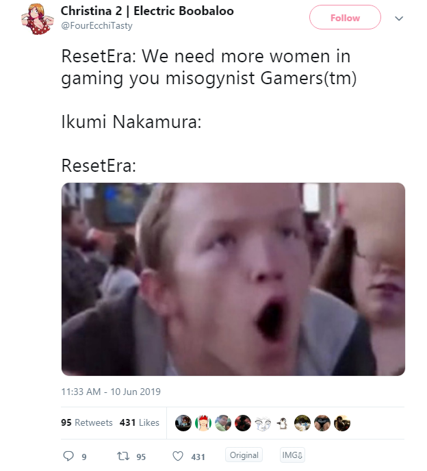
Task: Retweet using the retweet arrows icon
Action: click(x=123, y=456)
